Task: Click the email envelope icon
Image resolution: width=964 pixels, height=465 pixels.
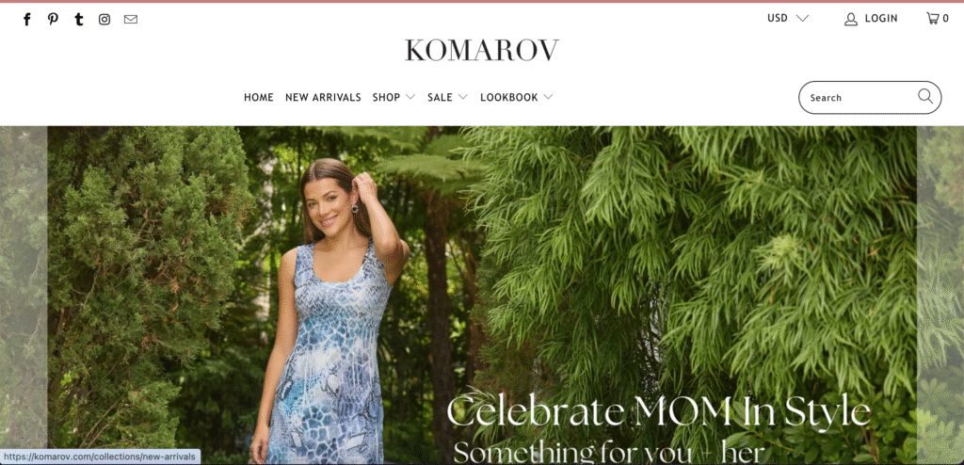Action: pyautogui.click(x=130, y=19)
